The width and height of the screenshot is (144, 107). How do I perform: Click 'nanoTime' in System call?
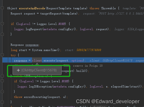pos(50,50)
